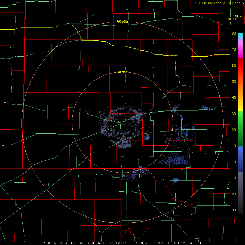Image resolution: width=245 pixels, height=245 pixels.
Task: Click the 50 dBZ scale value
Action: pos(234,82)
